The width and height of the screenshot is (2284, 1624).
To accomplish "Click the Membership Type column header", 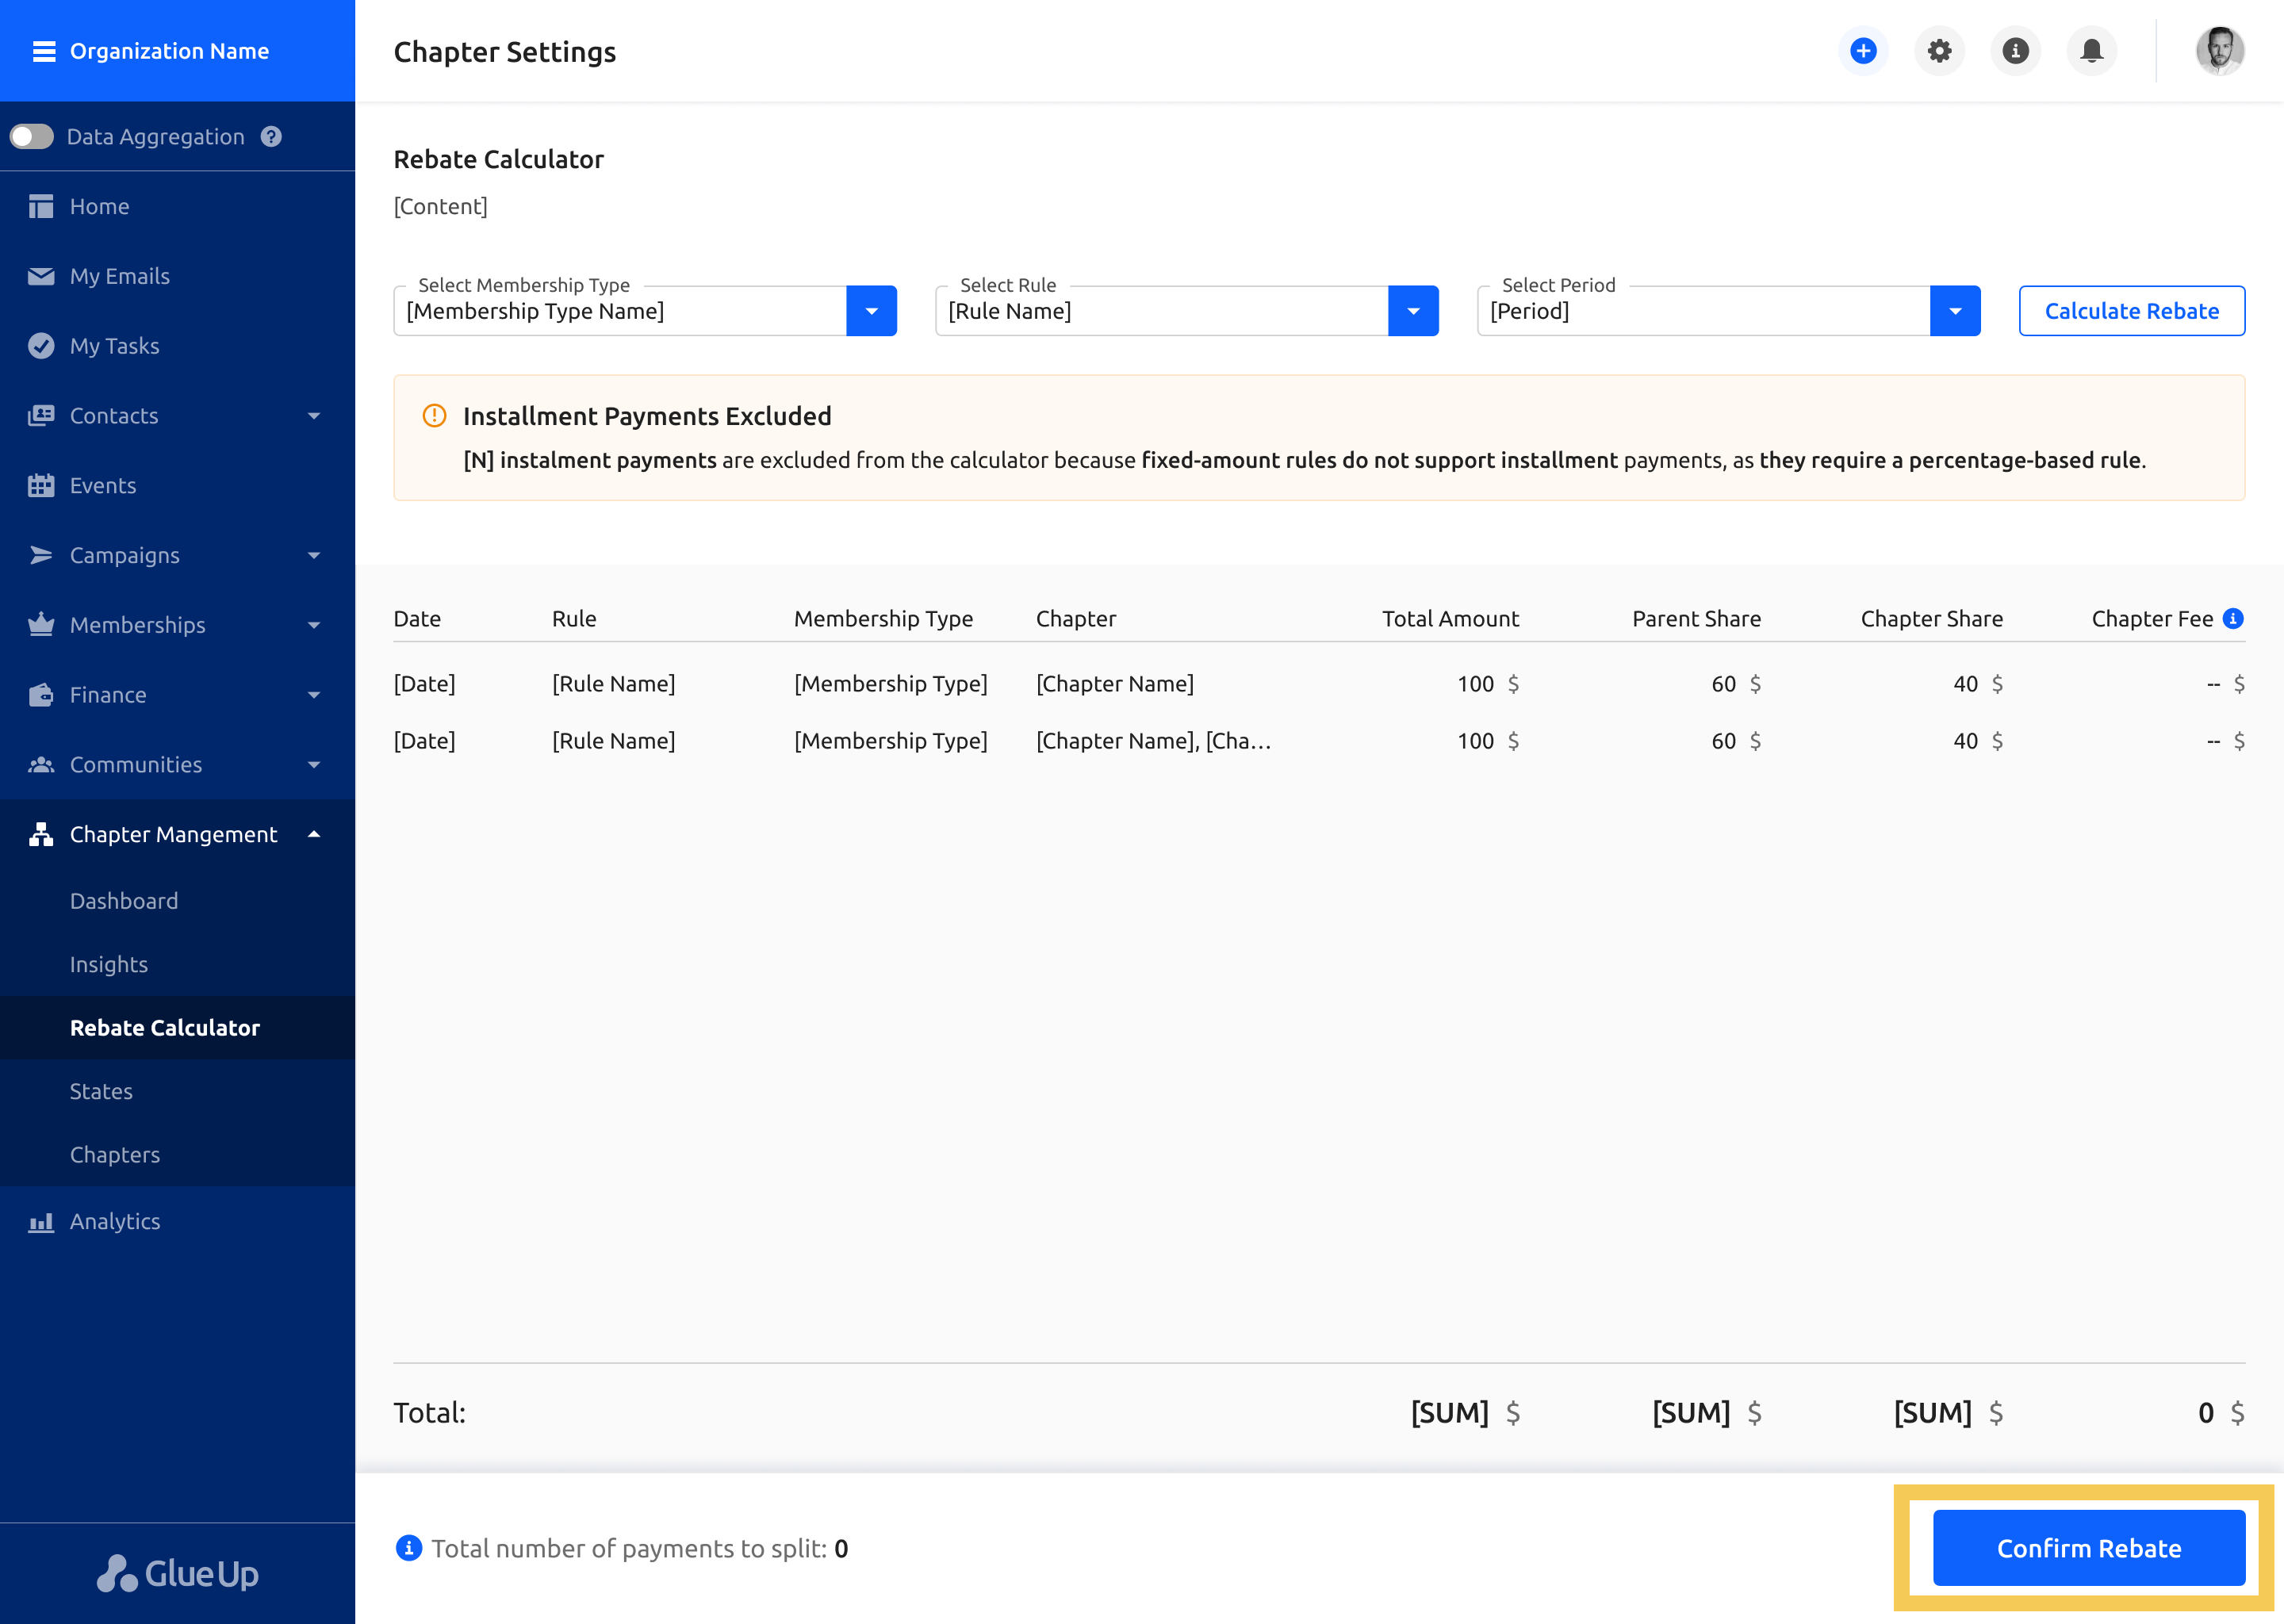I will click(x=883, y=619).
